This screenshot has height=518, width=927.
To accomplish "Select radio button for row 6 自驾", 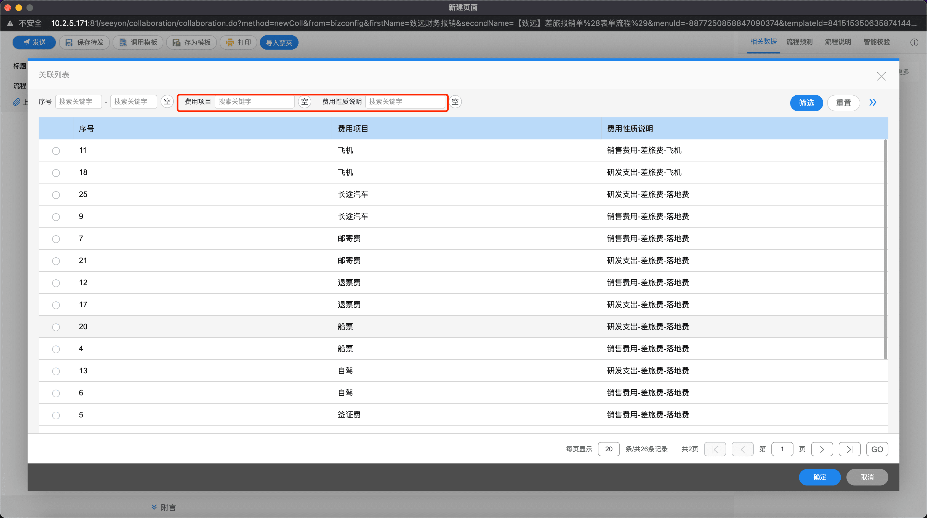I will click(56, 393).
